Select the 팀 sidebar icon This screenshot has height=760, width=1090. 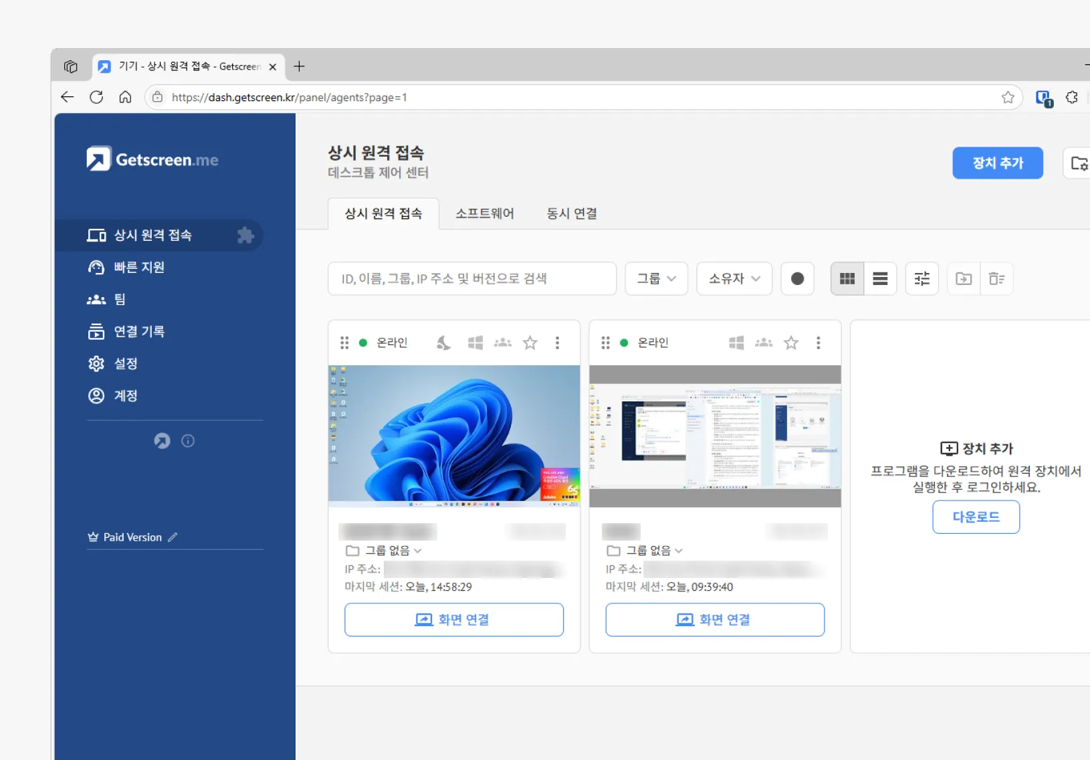(x=96, y=299)
